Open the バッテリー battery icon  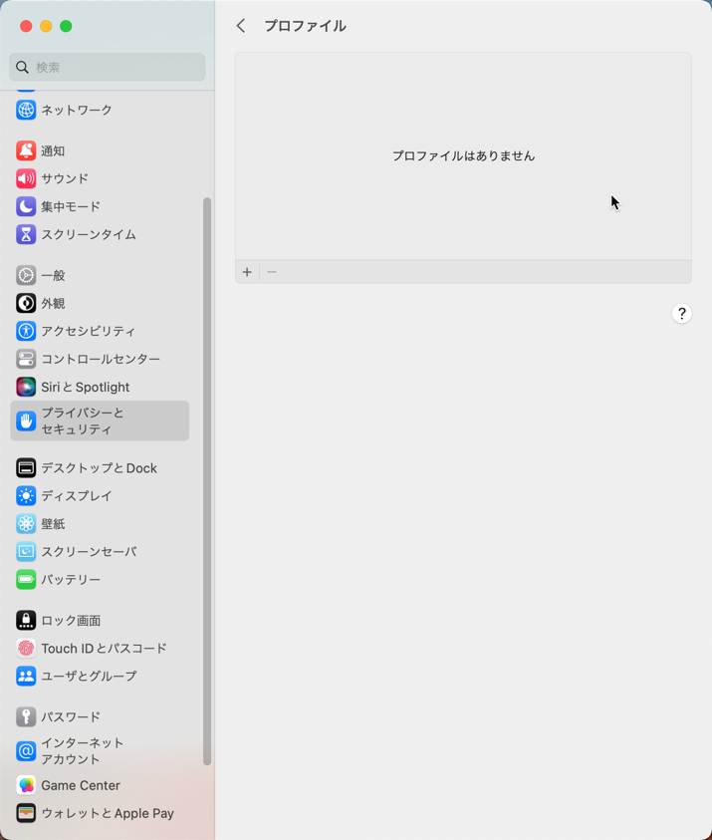click(26, 580)
